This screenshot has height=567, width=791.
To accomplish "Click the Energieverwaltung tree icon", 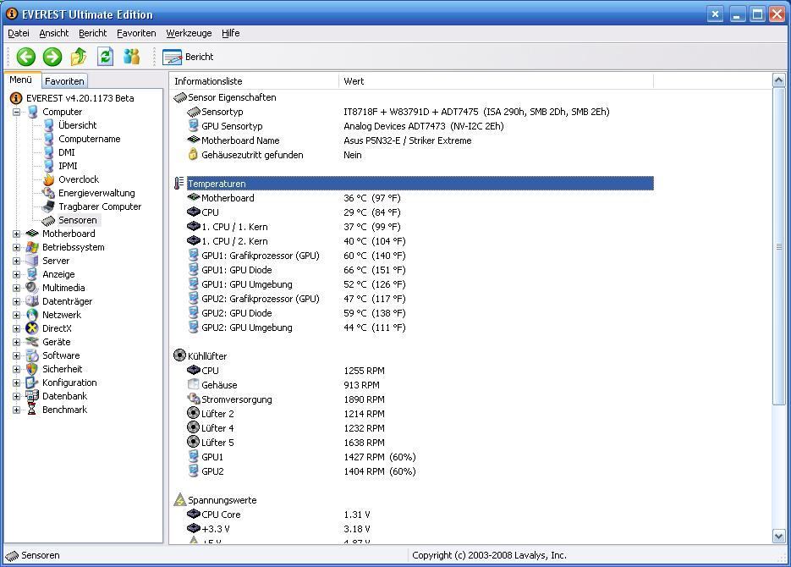I will [48, 193].
